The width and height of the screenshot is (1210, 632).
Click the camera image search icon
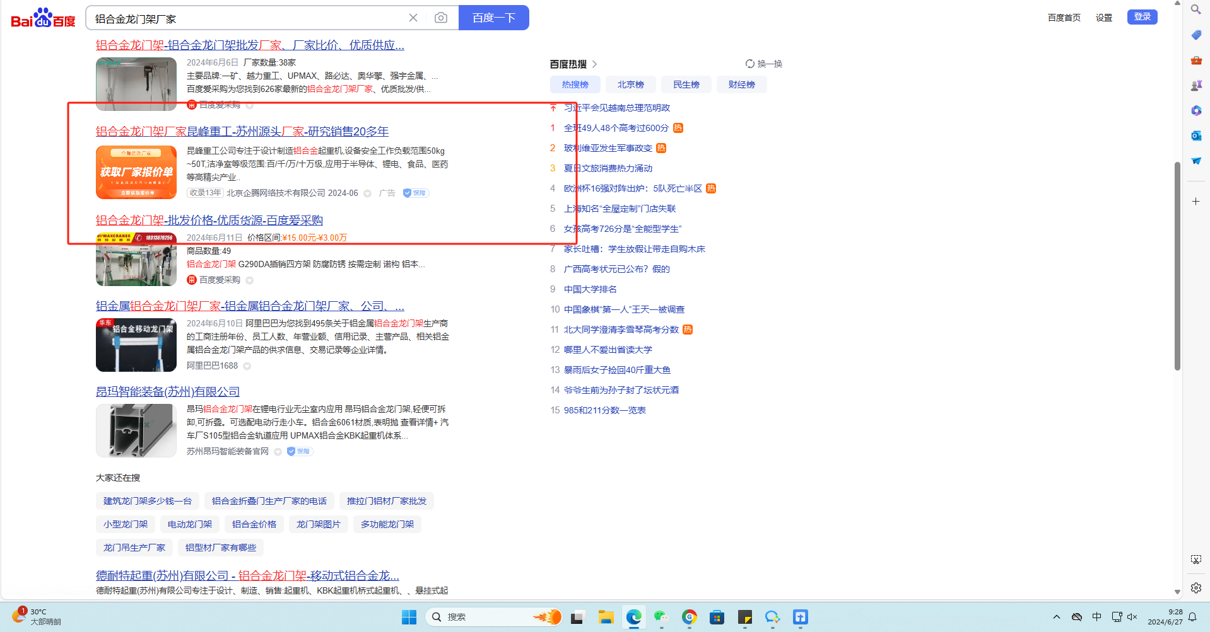pos(440,18)
